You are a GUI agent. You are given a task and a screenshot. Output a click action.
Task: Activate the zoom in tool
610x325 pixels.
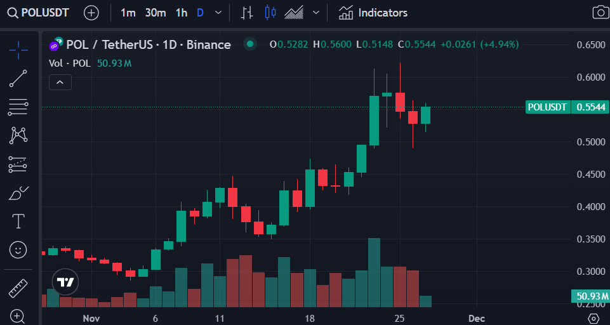coord(18,316)
